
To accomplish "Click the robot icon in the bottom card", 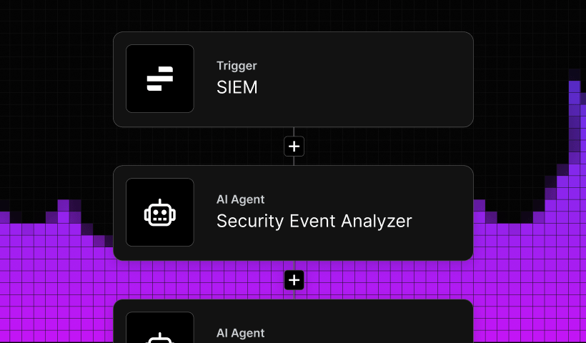I will (160, 334).
